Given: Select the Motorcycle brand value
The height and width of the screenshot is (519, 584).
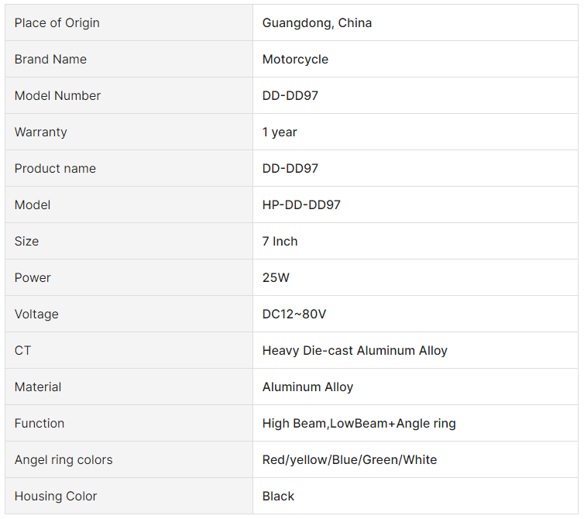Looking at the screenshot, I should pyautogui.click(x=295, y=59).
